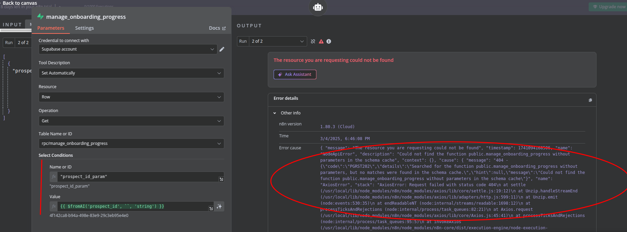Click info circle icon in output header
Screen dimensions: 627x232
[x=329, y=41]
